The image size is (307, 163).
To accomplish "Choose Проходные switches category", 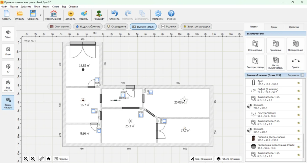I will point(276,45).
